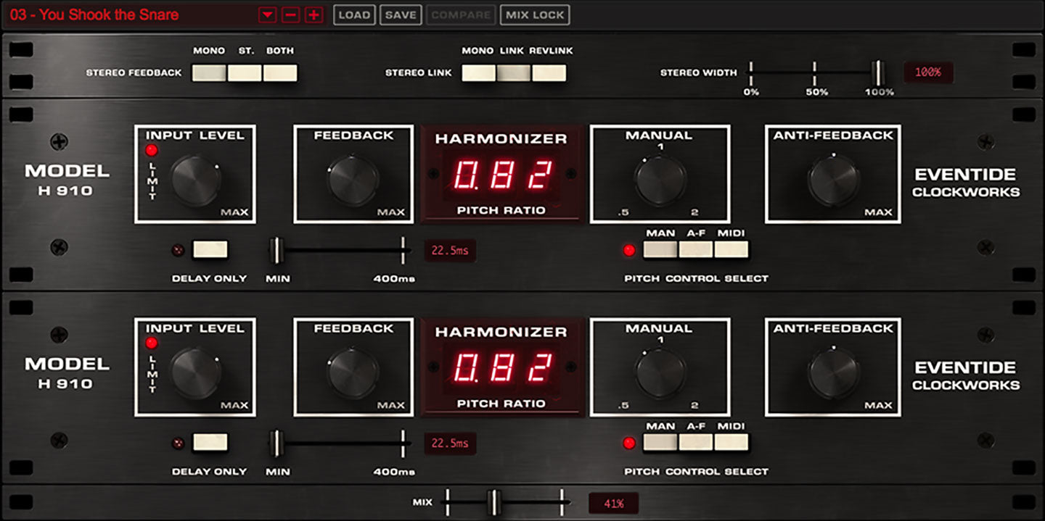
Task: Set Stereo Feedback to BOTH
Action: point(280,72)
